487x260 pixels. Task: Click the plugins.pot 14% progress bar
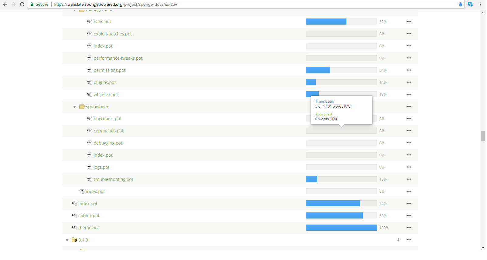[342, 82]
